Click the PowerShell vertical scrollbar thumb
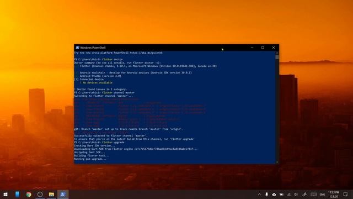353x199 pixels. (277, 57)
